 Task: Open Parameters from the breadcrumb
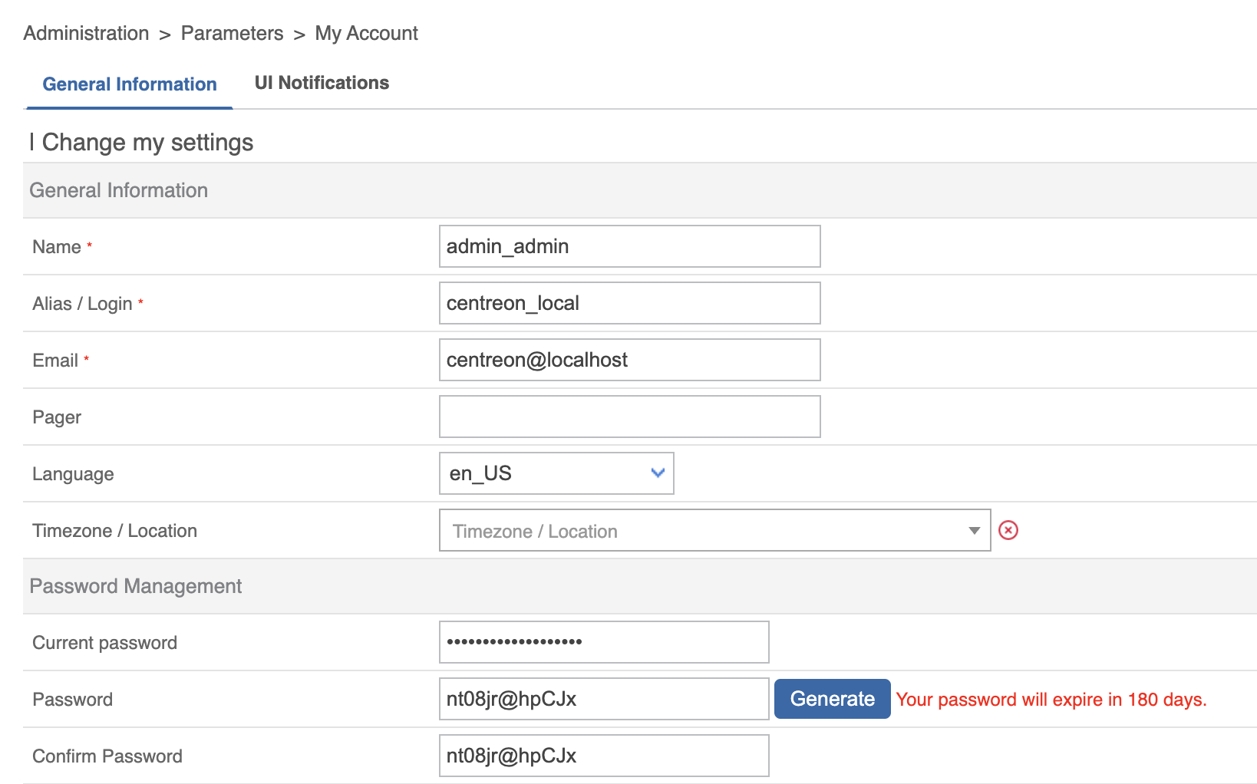pos(232,33)
